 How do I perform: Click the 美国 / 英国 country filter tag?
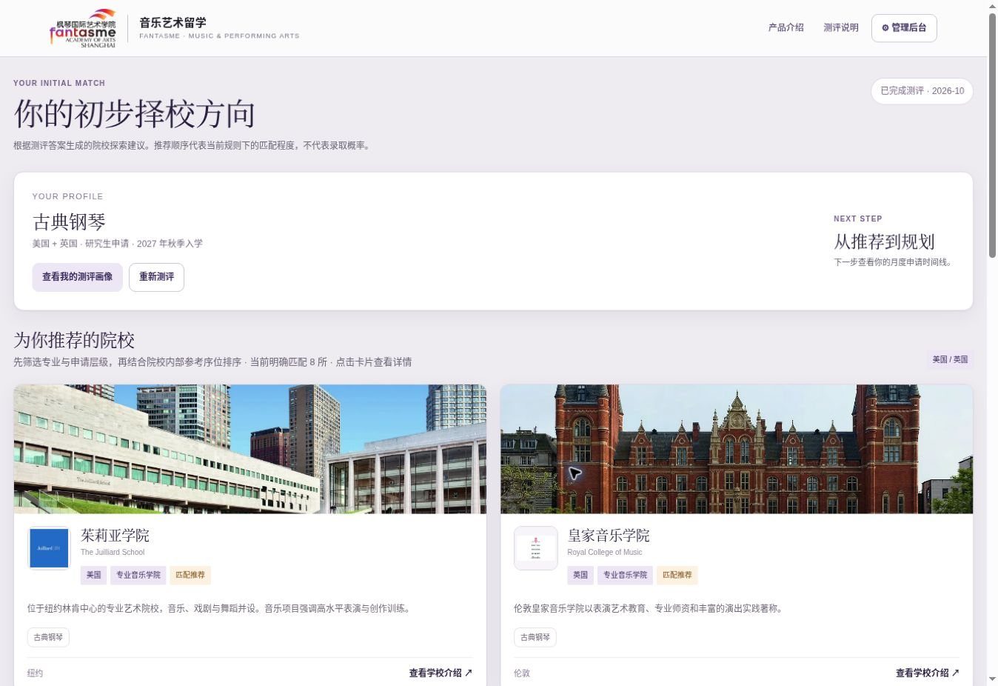click(x=950, y=359)
